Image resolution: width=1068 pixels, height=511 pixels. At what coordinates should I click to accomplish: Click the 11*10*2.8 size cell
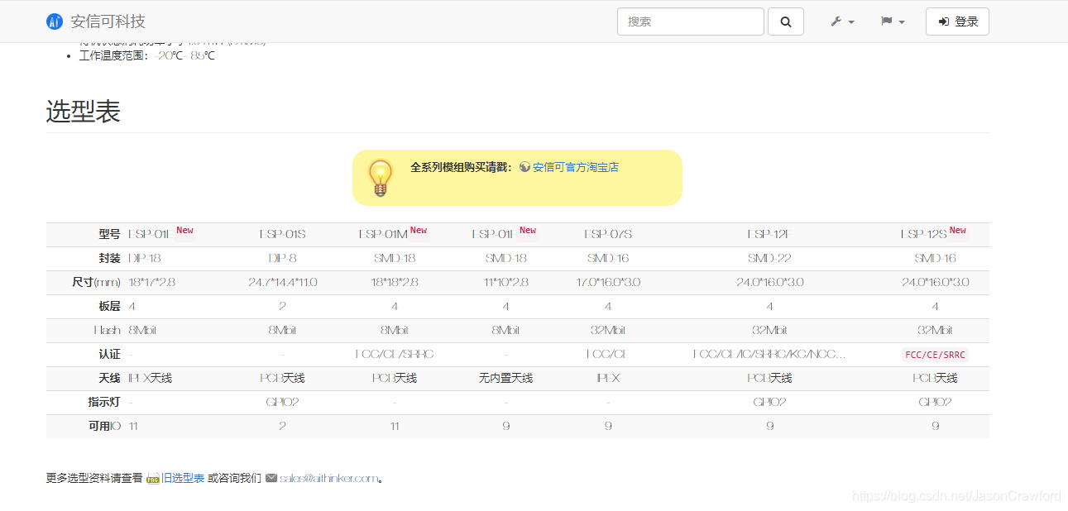(506, 283)
